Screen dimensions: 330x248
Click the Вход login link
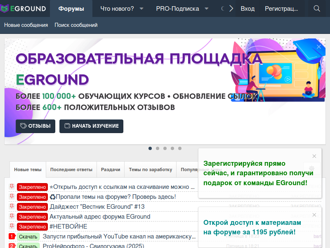pyautogui.click(x=247, y=9)
